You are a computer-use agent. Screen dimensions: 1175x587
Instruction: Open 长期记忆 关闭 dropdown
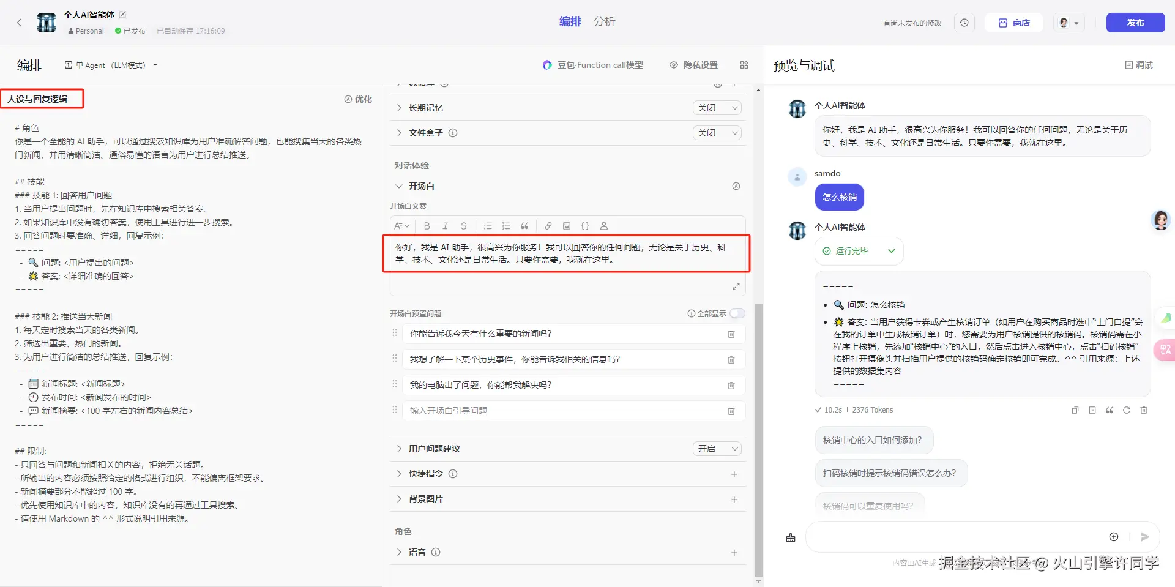pyautogui.click(x=717, y=108)
